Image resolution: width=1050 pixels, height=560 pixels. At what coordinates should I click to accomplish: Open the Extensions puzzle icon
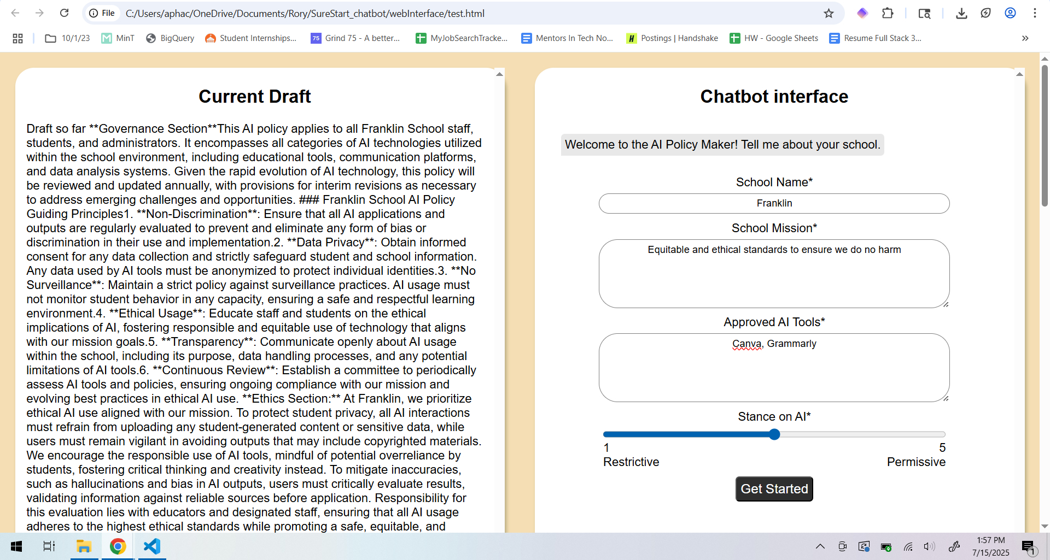pos(888,13)
